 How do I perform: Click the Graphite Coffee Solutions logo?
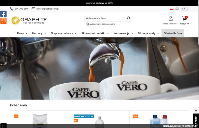(29, 20)
